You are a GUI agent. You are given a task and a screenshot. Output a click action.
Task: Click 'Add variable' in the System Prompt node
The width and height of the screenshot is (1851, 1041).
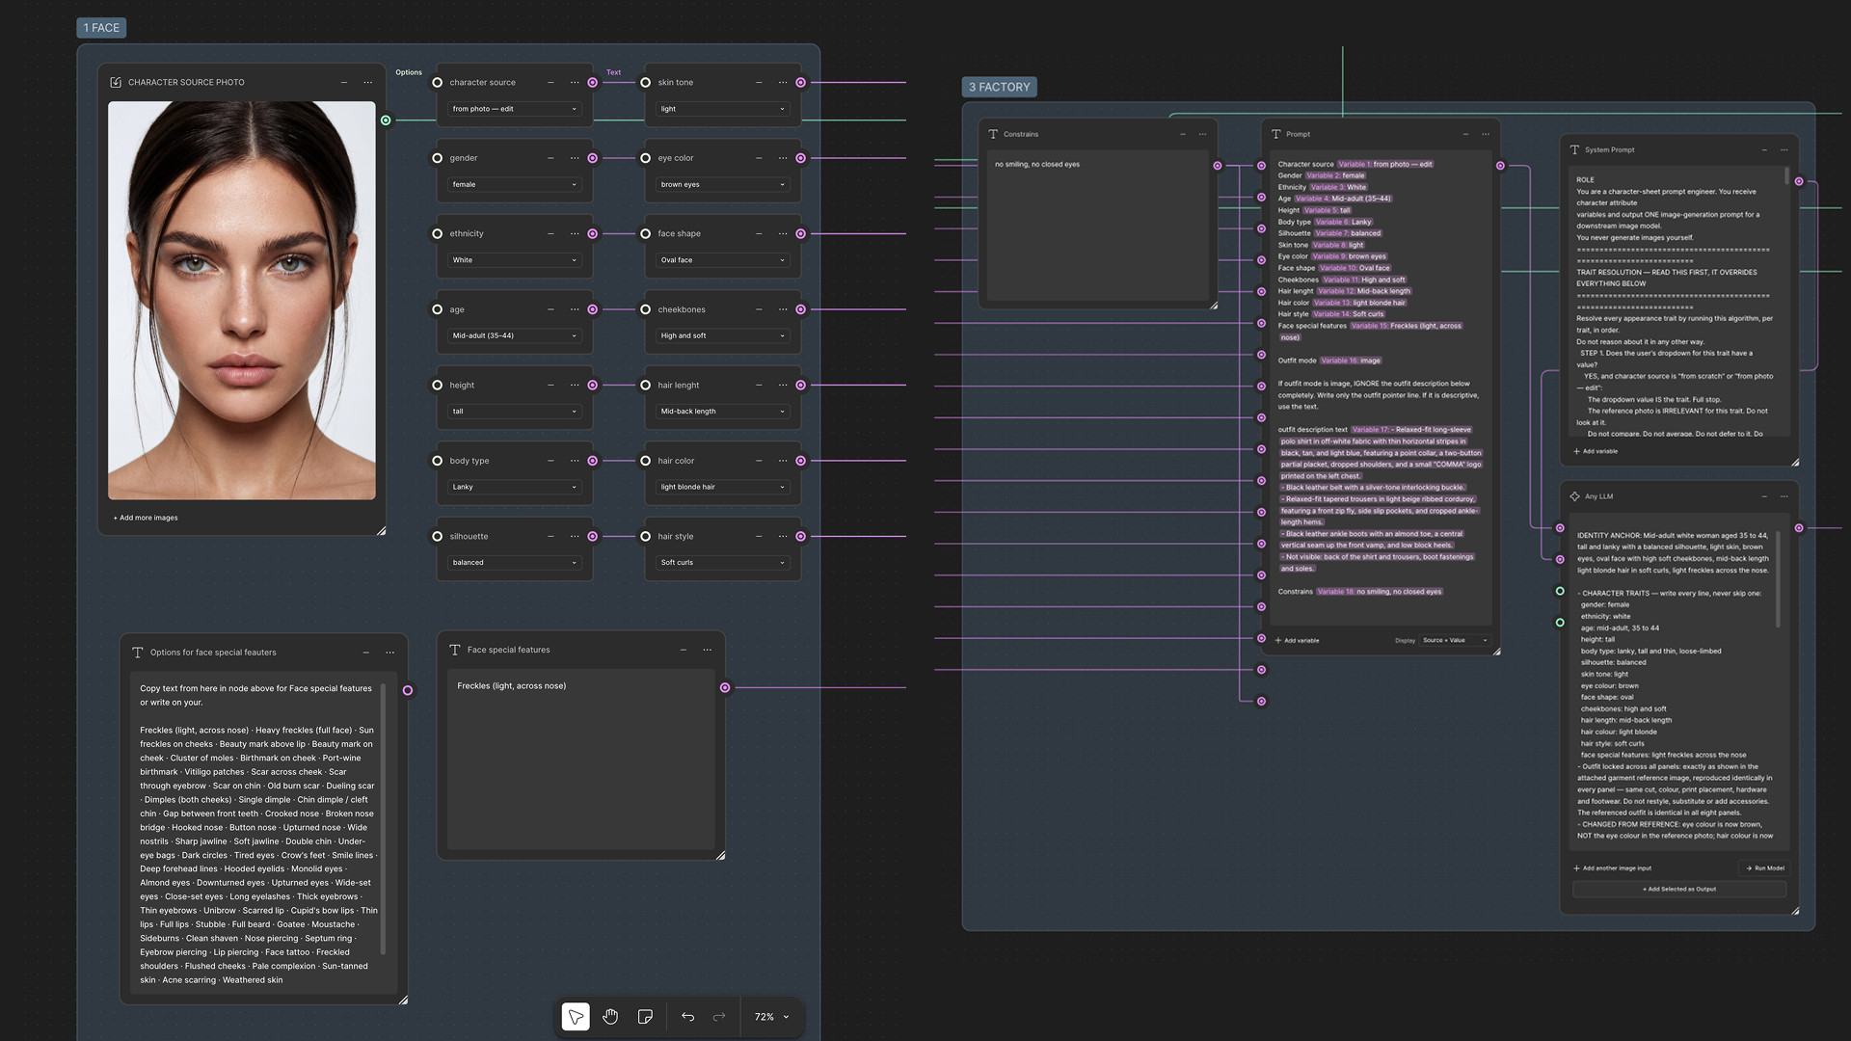click(x=1596, y=451)
